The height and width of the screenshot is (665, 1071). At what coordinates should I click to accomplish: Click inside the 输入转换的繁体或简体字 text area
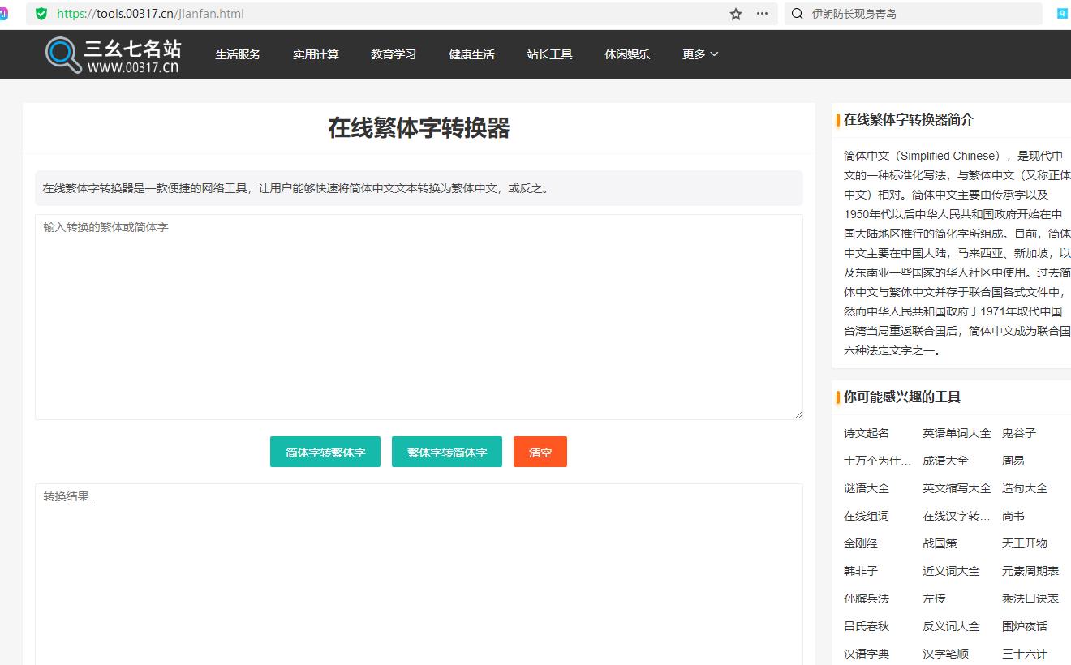point(418,316)
